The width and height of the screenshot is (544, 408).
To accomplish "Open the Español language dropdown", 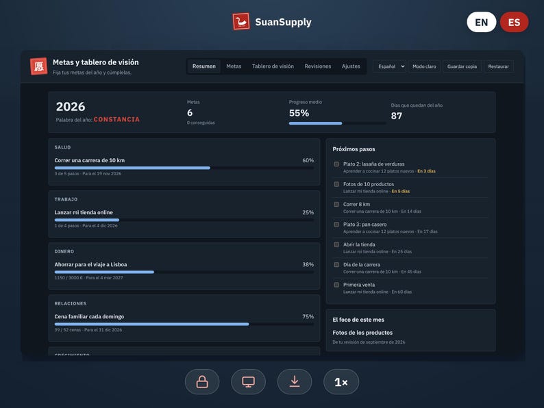I will 390,66.
